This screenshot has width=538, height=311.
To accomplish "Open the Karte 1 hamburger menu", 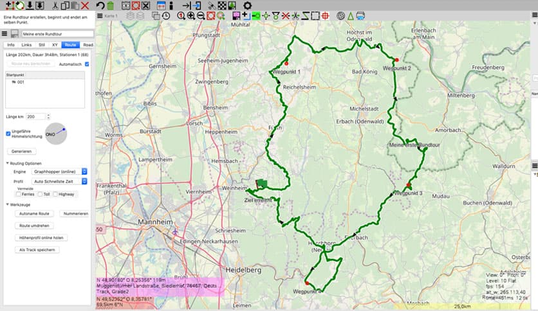I will click(100, 16).
